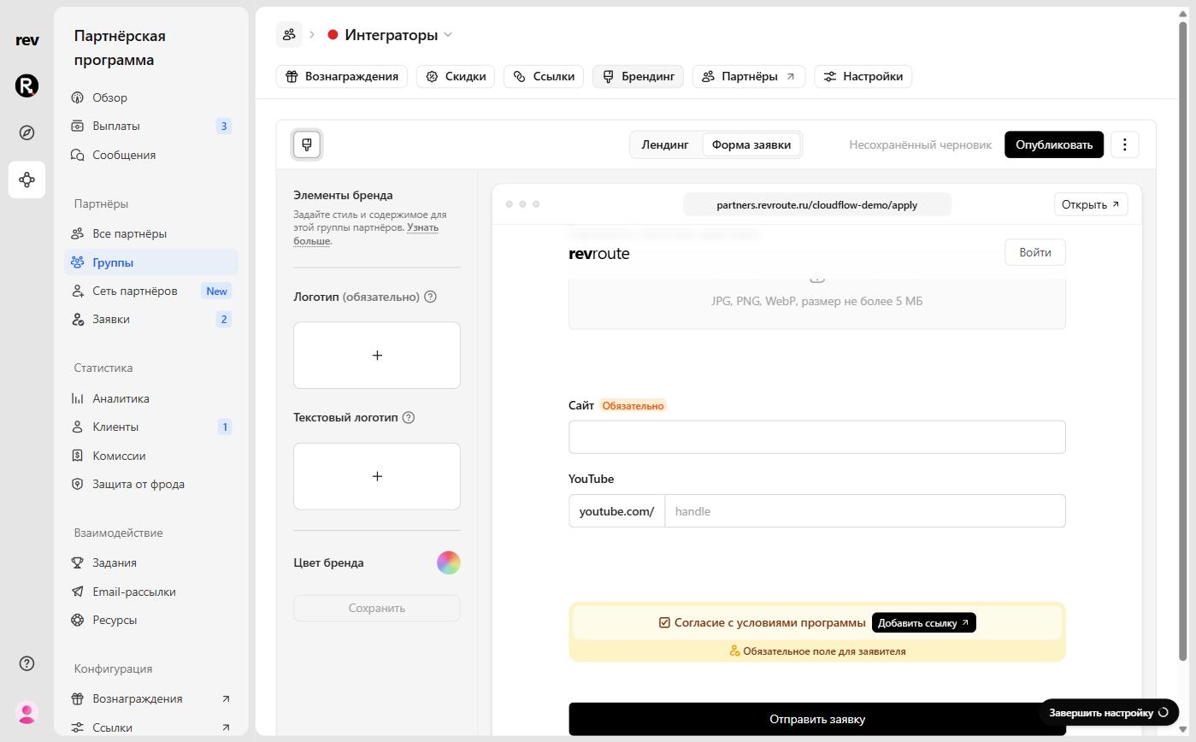Switch to the Форма заявки view

click(x=751, y=144)
